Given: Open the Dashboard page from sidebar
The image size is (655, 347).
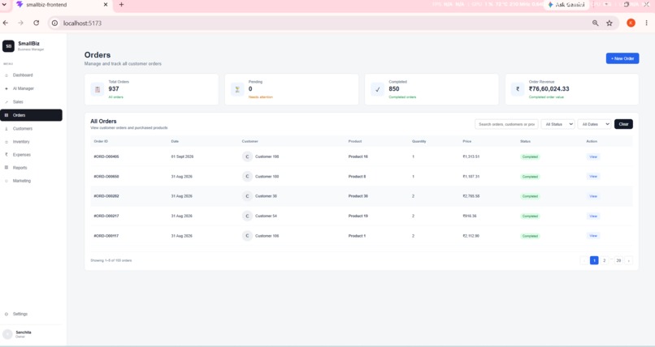Looking at the screenshot, I should pyautogui.click(x=23, y=75).
